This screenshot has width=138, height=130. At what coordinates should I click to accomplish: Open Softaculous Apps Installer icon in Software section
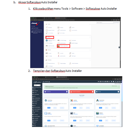point(58,46)
